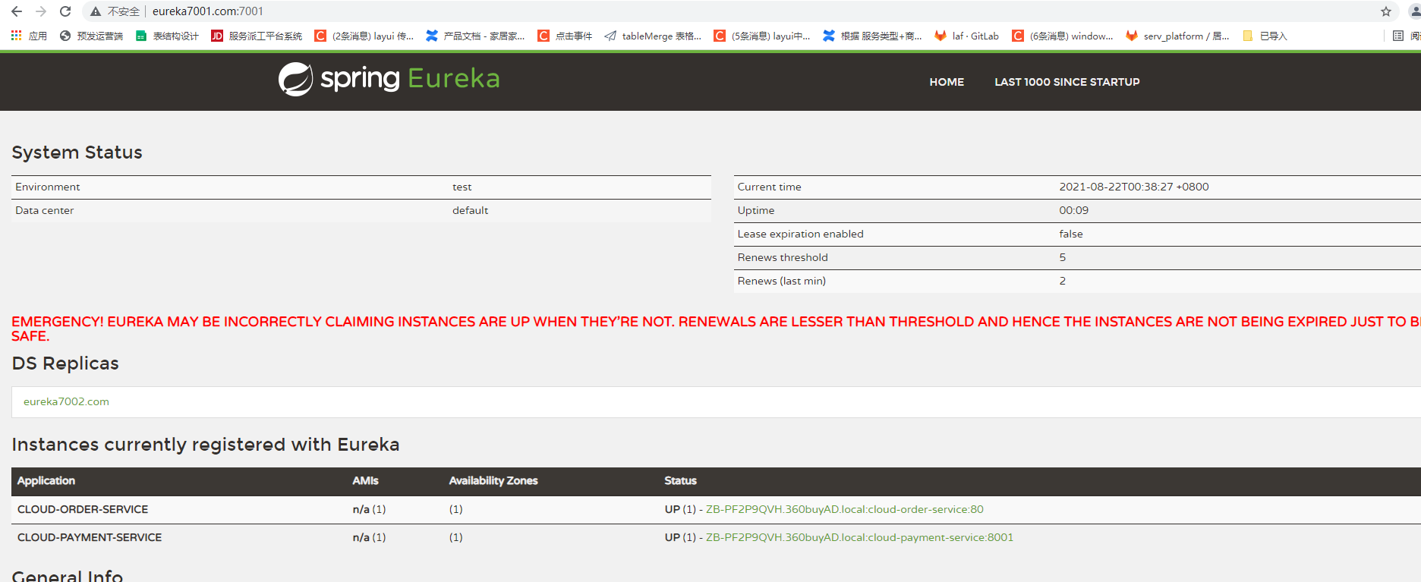Viewport: 1421px width, 582px height.
Task: Open the cloud-order-service:80 instance link
Action: click(x=845, y=509)
